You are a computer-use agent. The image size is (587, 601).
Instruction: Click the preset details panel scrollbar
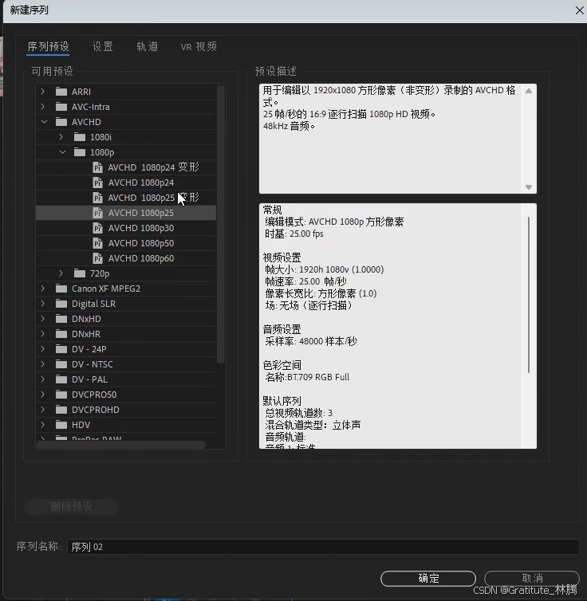529,295
